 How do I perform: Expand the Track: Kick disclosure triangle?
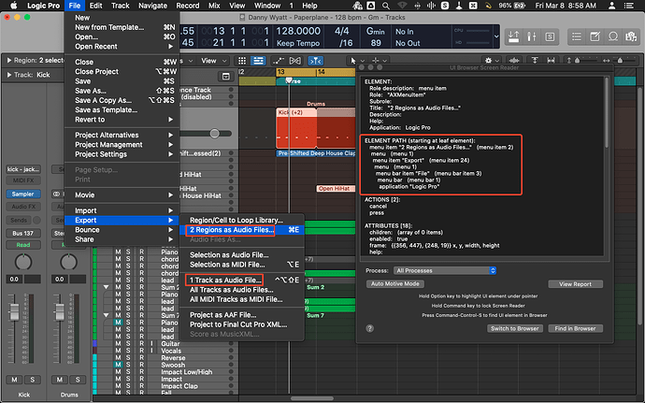[x=9, y=75]
